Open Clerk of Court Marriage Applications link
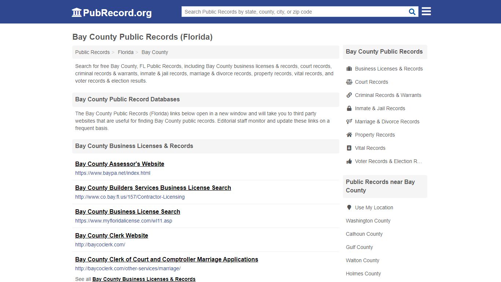This screenshot has height=282, width=501. coord(167,259)
